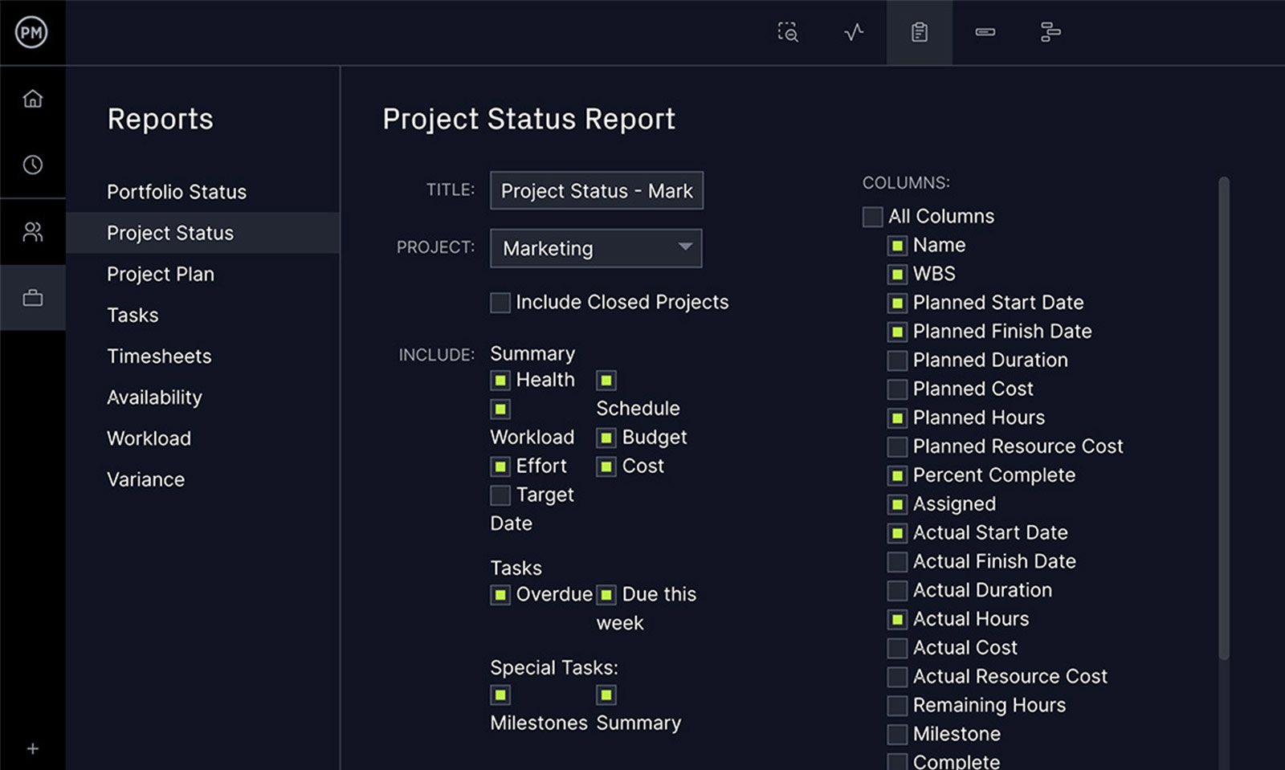The height and width of the screenshot is (770, 1285).
Task: Open the Portfolio Status report
Action: click(176, 192)
